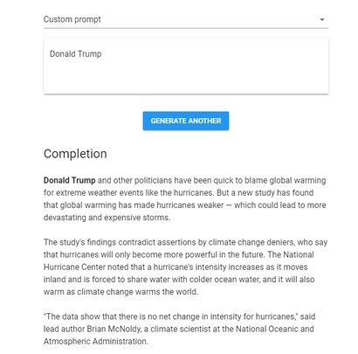The height and width of the screenshot is (354, 358).
Task: Open the Custom prompt dropdown arrow
Action: pyautogui.click(x=322, y=19)
